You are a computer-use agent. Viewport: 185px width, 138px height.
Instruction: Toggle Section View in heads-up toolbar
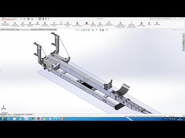pyautogui.click(x=84, y=30)
